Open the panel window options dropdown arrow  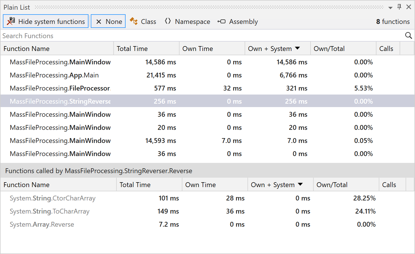click(390, 8)
